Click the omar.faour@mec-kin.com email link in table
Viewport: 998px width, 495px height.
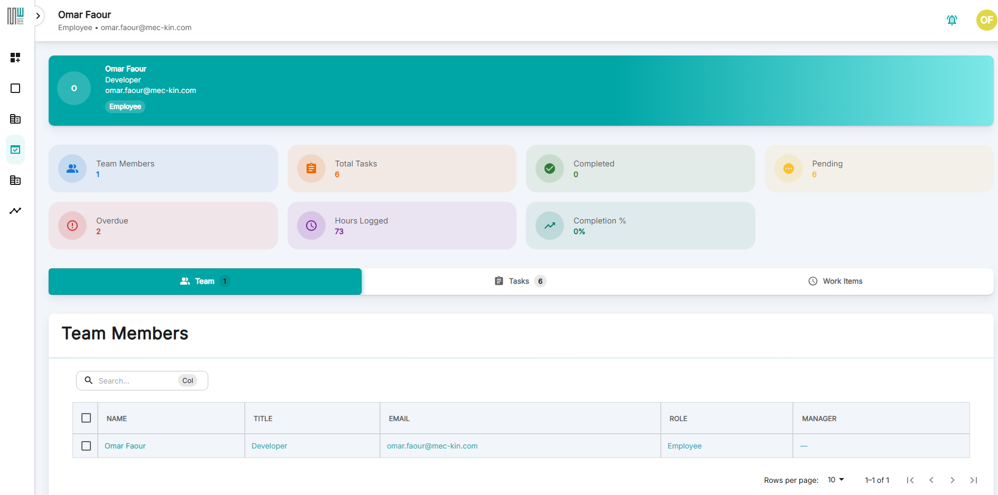432,446
